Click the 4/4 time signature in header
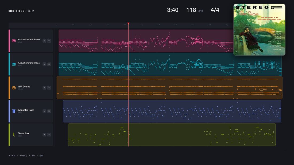This screenshot has height=165, width=294. tap(215, 10)
